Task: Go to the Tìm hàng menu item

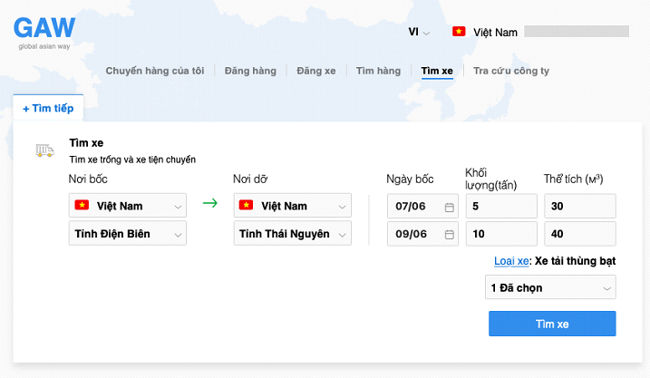Action: click(x=378, y=71)
